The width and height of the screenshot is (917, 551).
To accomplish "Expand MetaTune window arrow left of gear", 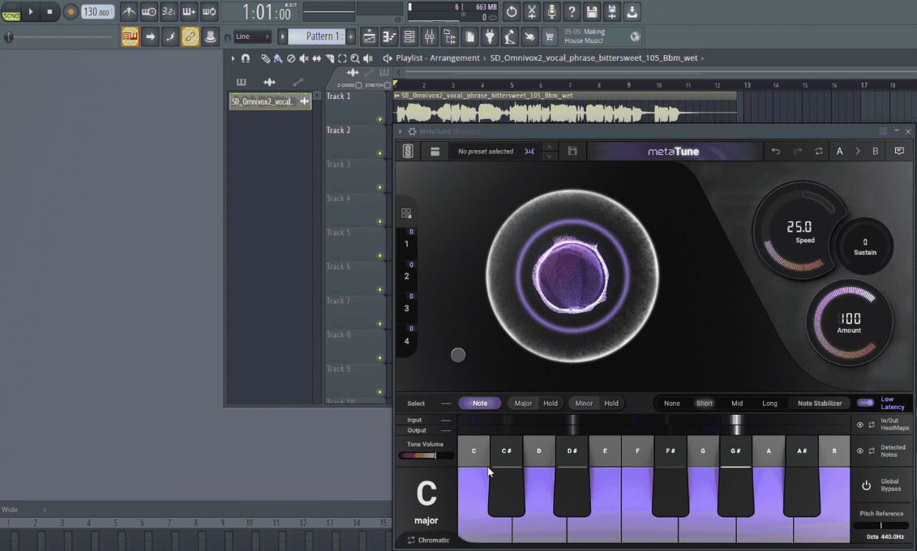I will [401, 131].
